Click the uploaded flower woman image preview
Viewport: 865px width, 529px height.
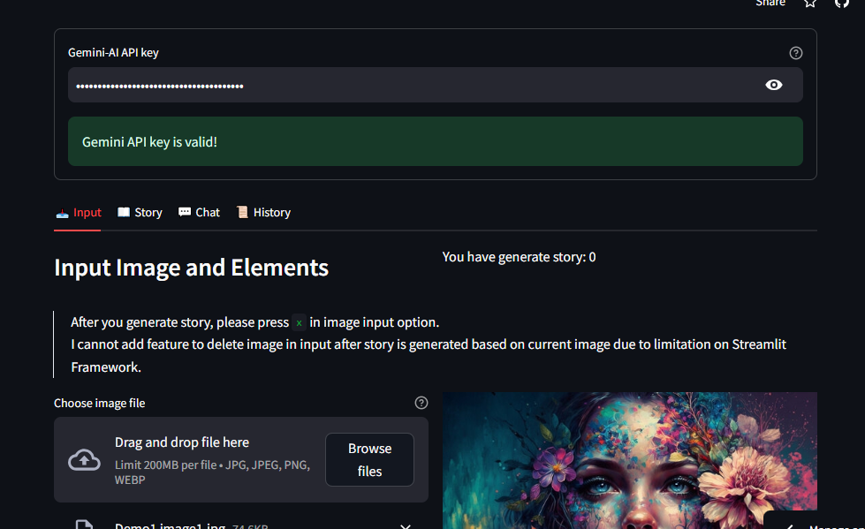click(x=629, y=461)
